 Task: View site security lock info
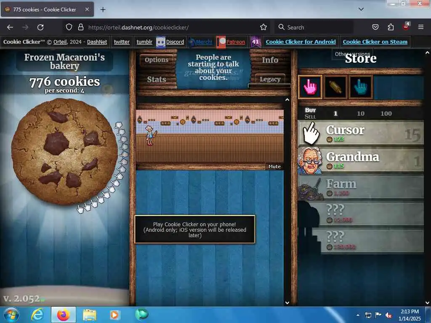coord(80,27)
